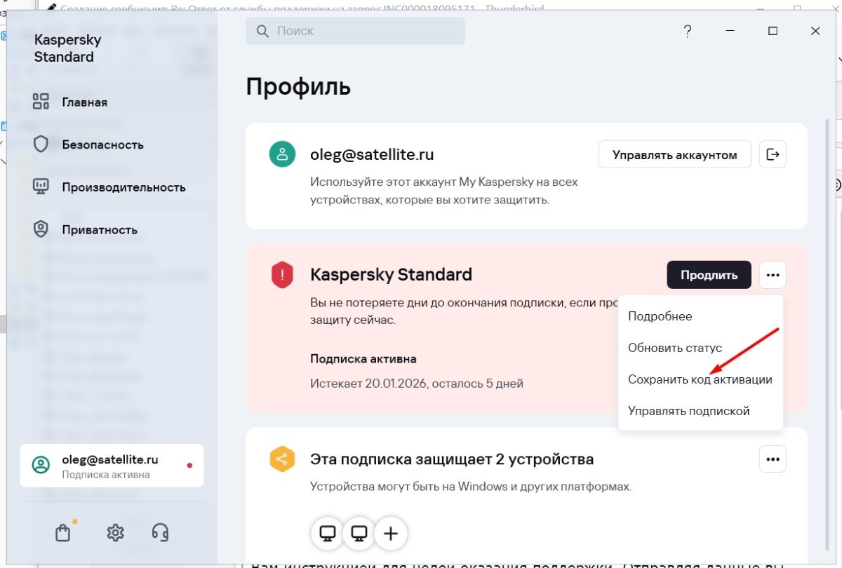Minimize the Kaspersky window
The image size is (842, 568).
tap(730, 31)
